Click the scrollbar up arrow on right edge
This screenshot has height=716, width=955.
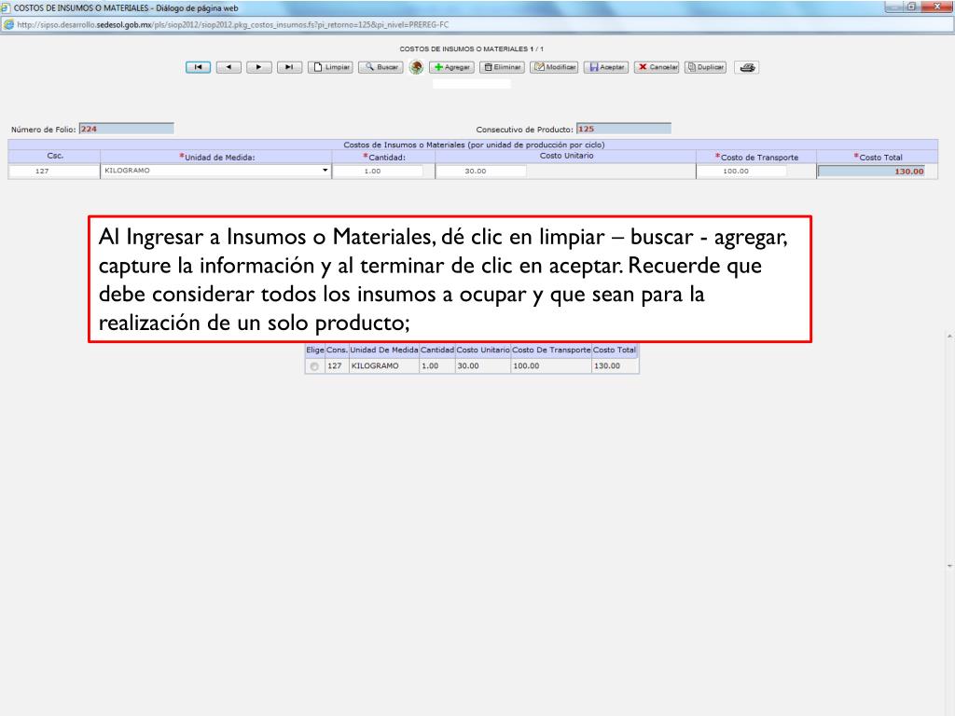[949, 336]
